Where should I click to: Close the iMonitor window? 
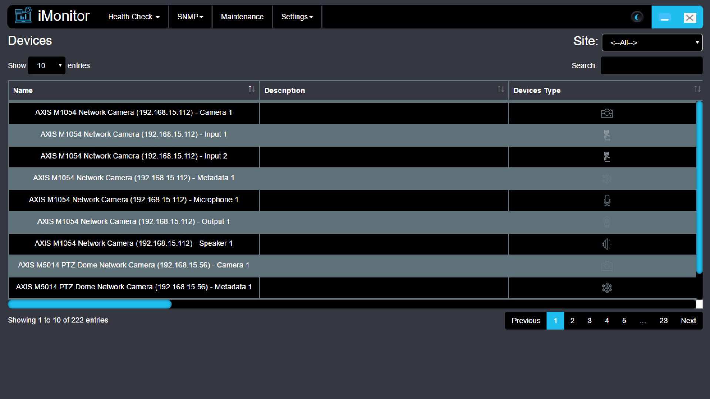coord(690,17)
